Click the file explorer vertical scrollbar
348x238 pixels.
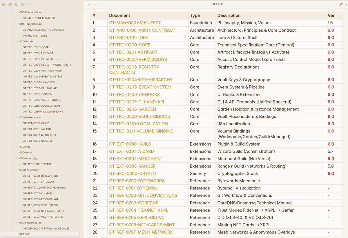point(83,69)
